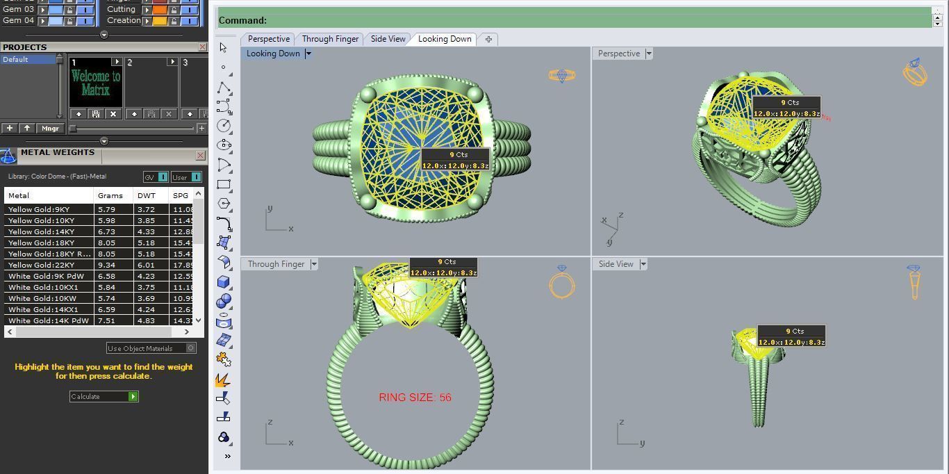This screenshot has height=474, width=949.
Task: Switch to the Looking Down tab
Action: pyautogui.click(x=445, y=39)
